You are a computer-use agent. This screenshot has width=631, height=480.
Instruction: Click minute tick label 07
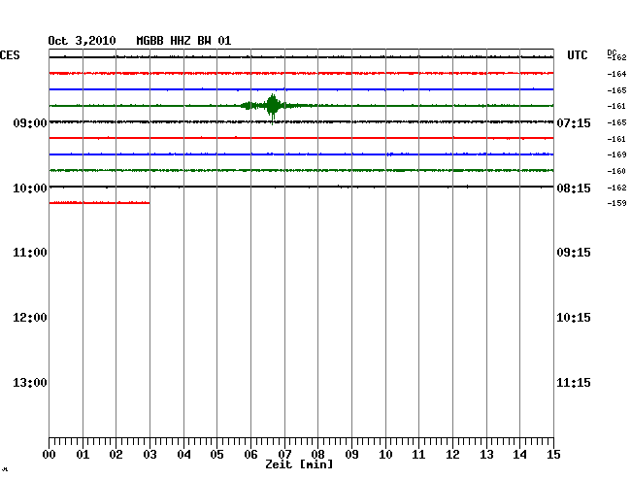click(x=284, y=455)
